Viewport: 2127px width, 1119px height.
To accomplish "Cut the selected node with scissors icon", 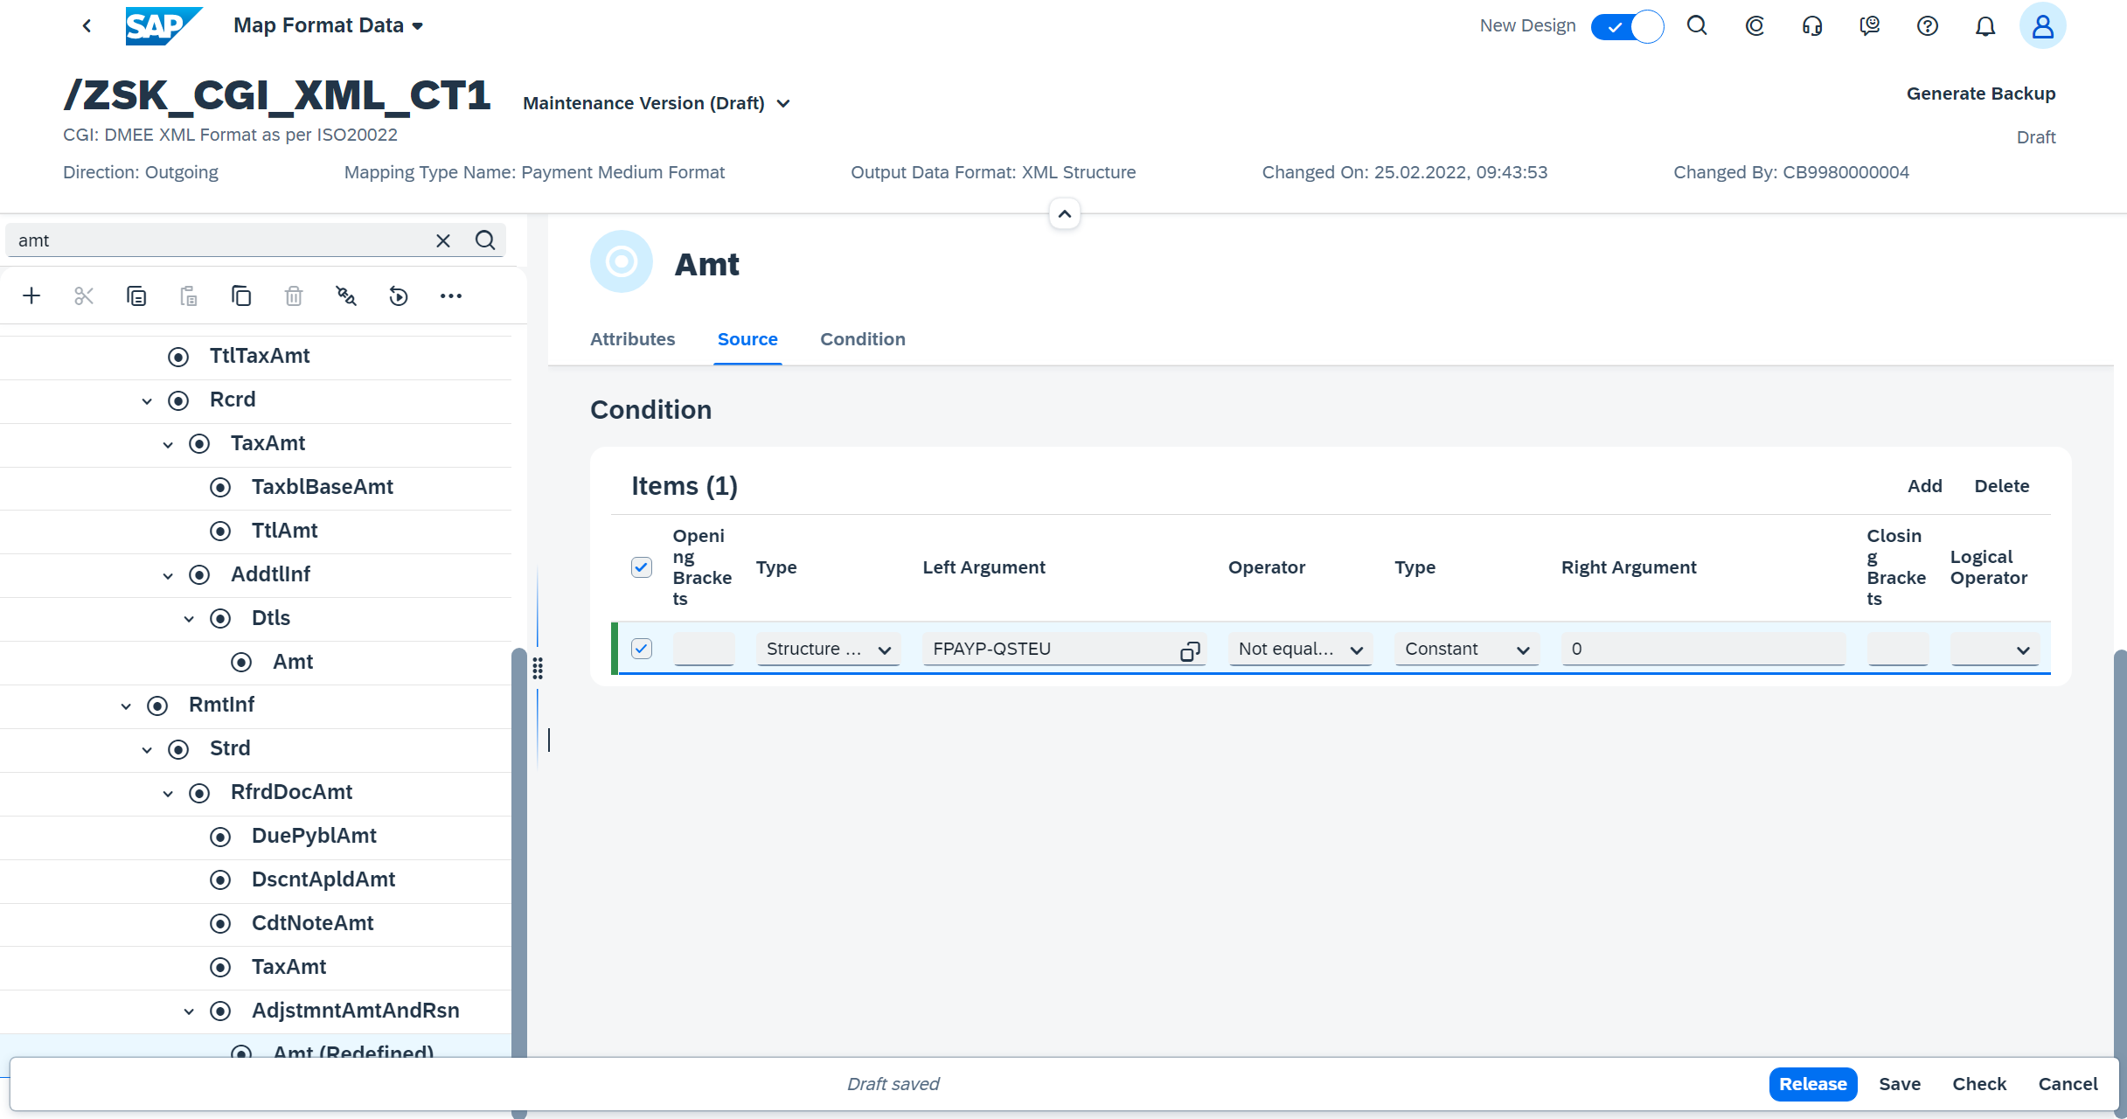I will coord(84,295).
